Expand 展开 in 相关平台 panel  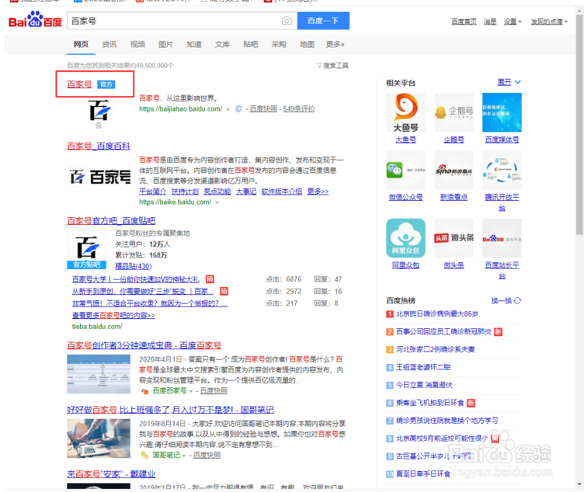509,82
